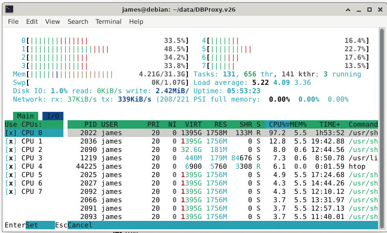Sort by the NI column header
The image size is (387, 233).
pos(172,124)
